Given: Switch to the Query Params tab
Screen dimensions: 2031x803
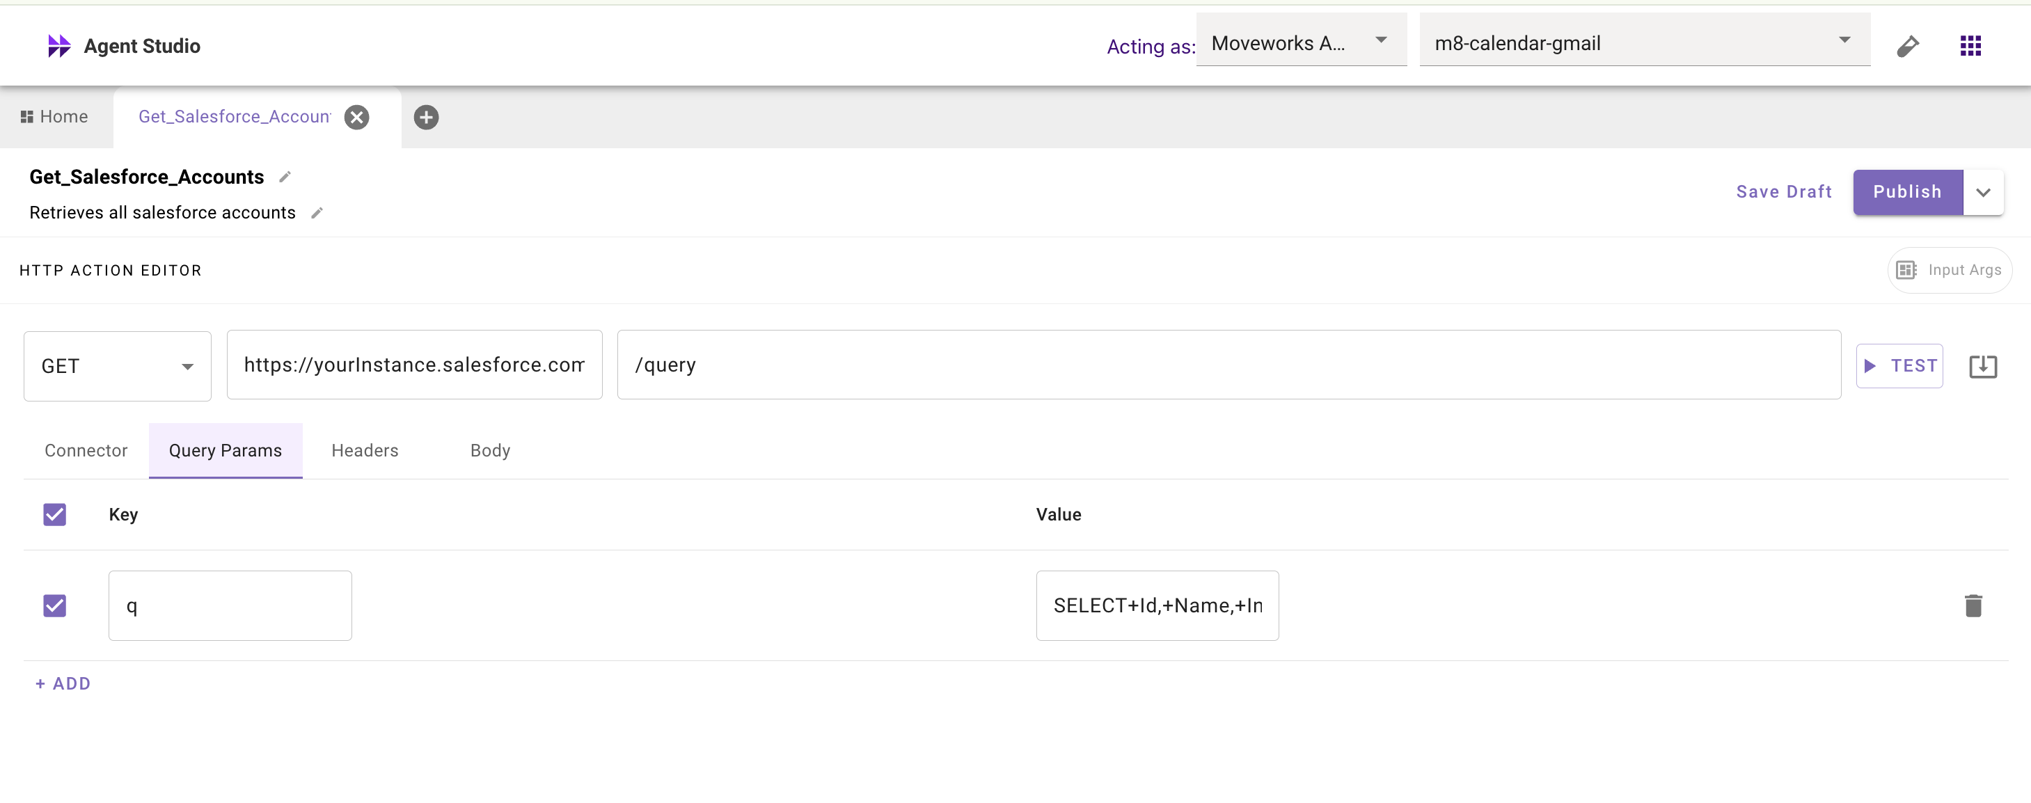Looking at the screenshot, I should tap(226, 451).
